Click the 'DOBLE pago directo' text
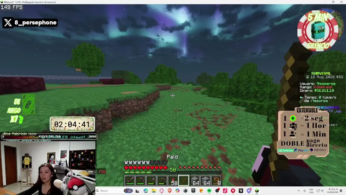The height and width of the screenshot is (195, 346). pyautogui.click(x=304, y=143)
